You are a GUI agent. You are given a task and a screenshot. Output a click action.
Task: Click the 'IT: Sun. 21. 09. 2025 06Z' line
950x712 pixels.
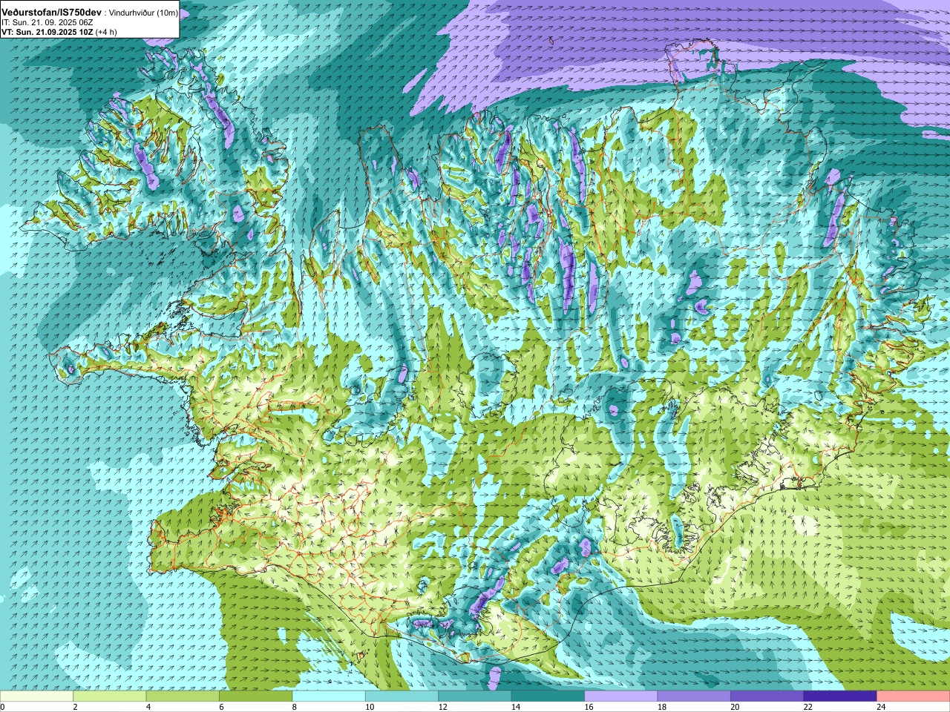tap(47, 23)
